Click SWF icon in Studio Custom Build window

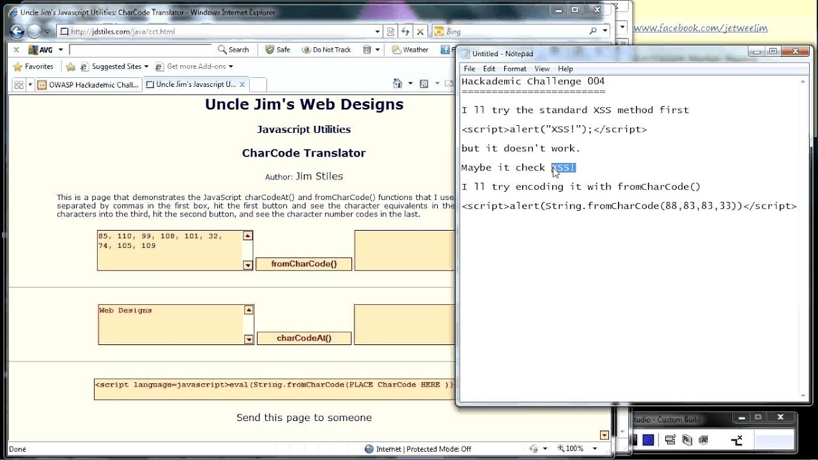703,440
